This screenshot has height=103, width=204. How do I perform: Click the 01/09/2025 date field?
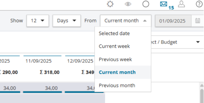click(x=173, y=21)
